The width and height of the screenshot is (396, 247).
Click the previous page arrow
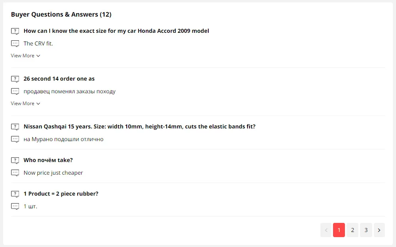click(326, 230)
